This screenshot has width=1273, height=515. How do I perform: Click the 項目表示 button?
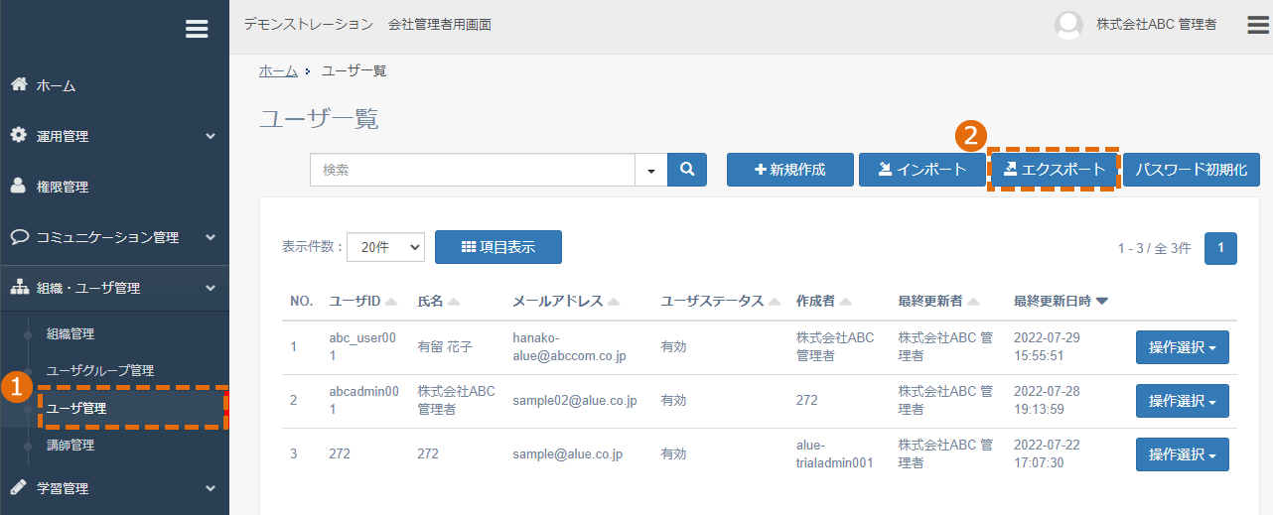coord(498,247)
